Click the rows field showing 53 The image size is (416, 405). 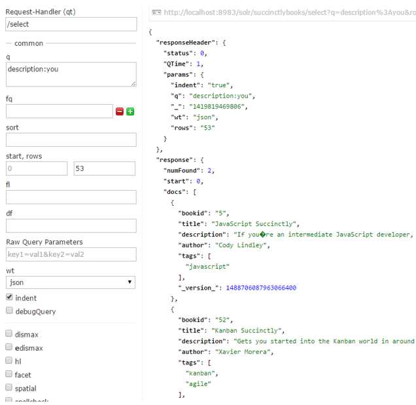pos(104,168)
